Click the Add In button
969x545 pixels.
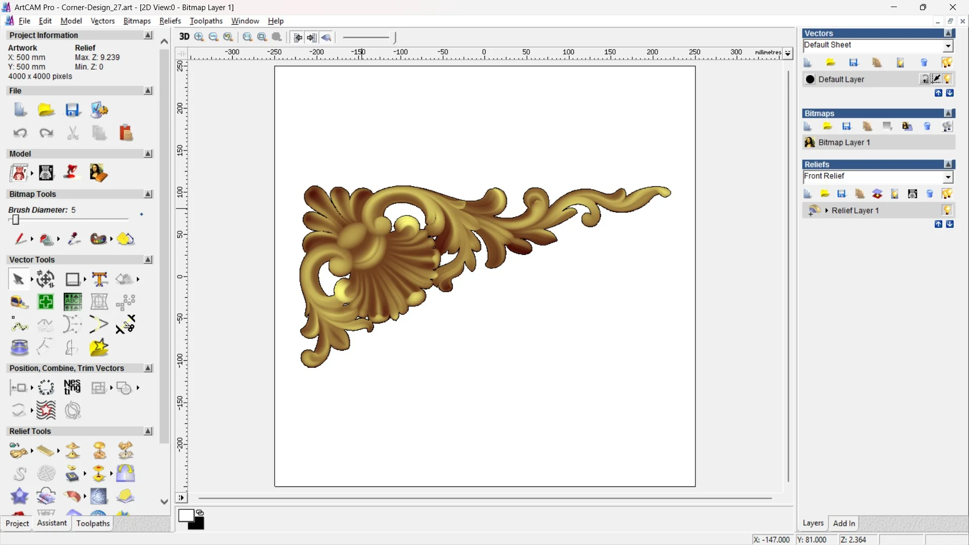(844, 523)
